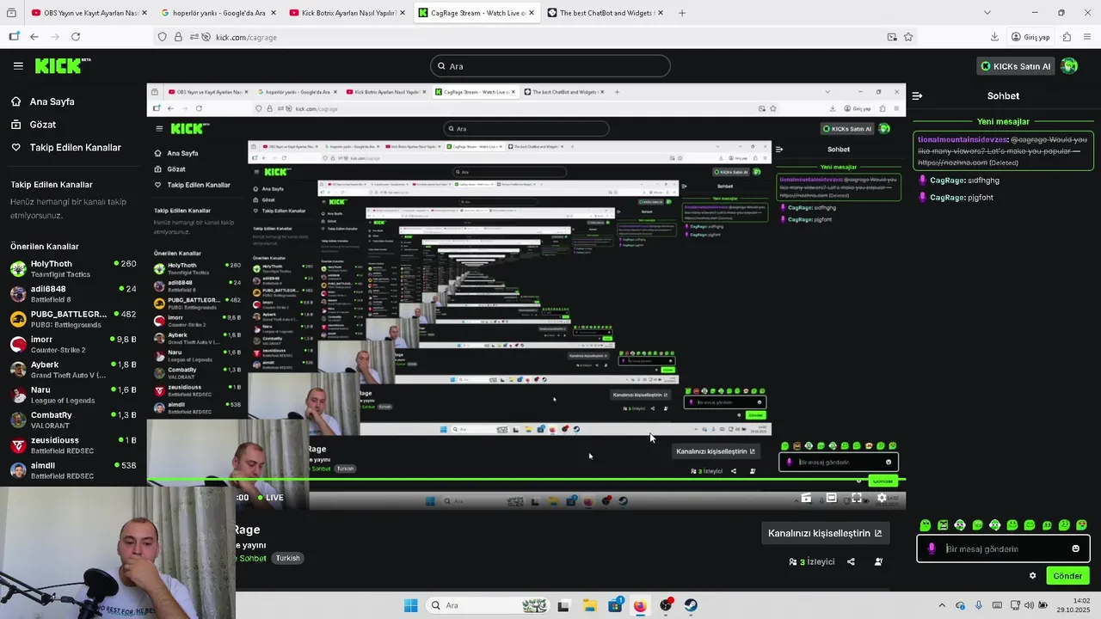Open HolyThoth recommended channel
This screenshot has height=619, width=1101.
73,268
